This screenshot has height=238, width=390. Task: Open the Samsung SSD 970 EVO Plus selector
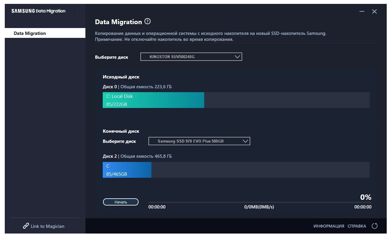coord(199,141)
